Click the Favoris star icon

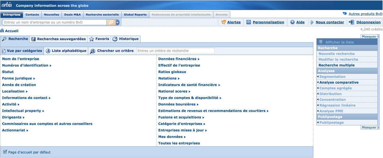coord(92,39)
